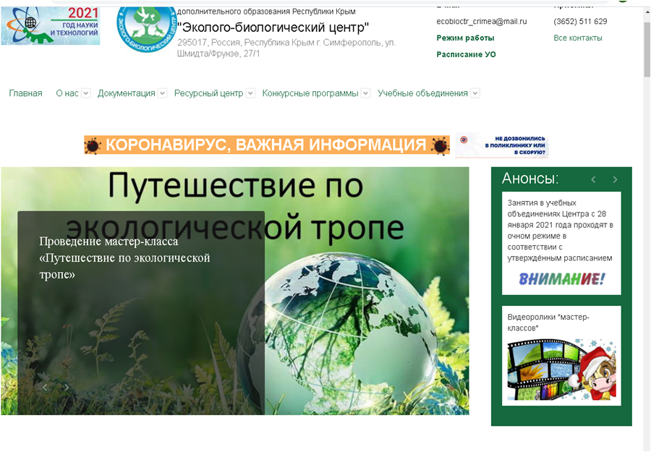The height and width of the screenshot is (452, 651).
Task: Open the Учебные объединения menu item
Action: click(422, 93)
